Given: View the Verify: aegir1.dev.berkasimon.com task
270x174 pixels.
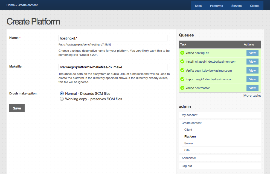Looking at the screenshot, I should tap(252, 71).
